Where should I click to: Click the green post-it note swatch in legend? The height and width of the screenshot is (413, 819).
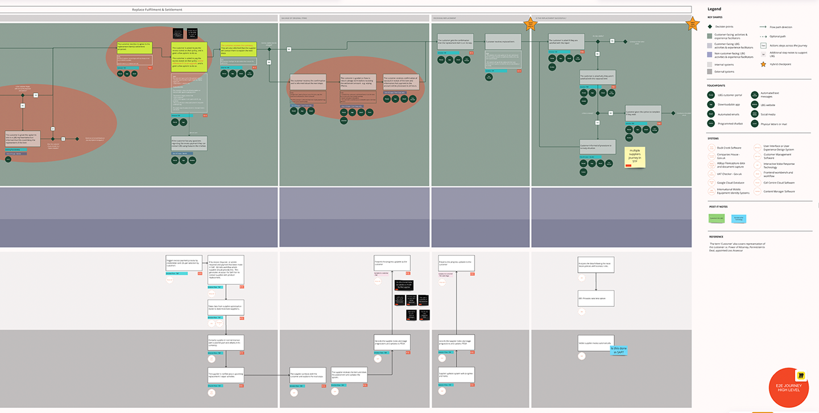click(x=716, y=218)
